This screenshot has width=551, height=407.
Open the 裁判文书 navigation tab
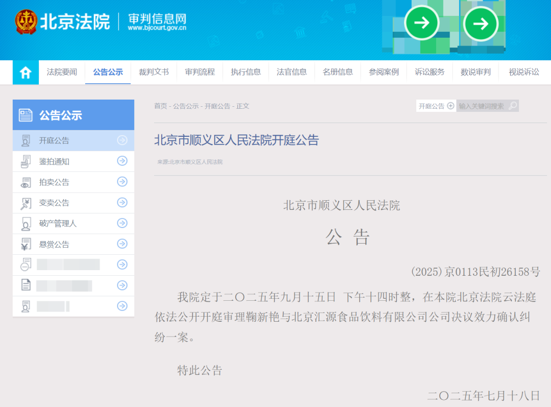(154, 73)
